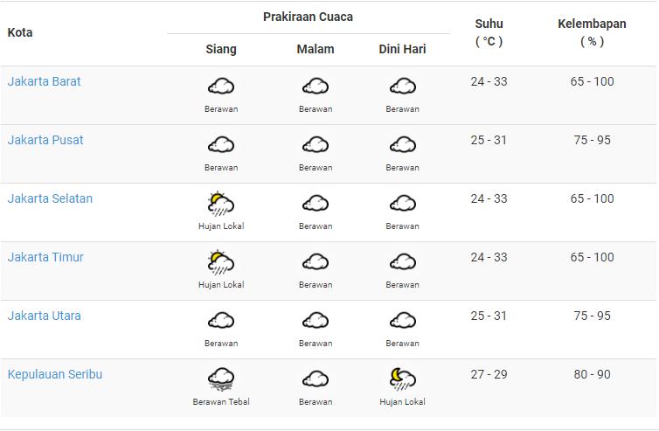The image size is (659, 431).
Task: Click Jakarta Timur Siang Hujan Lokal icon
Action: pos(221,262)
